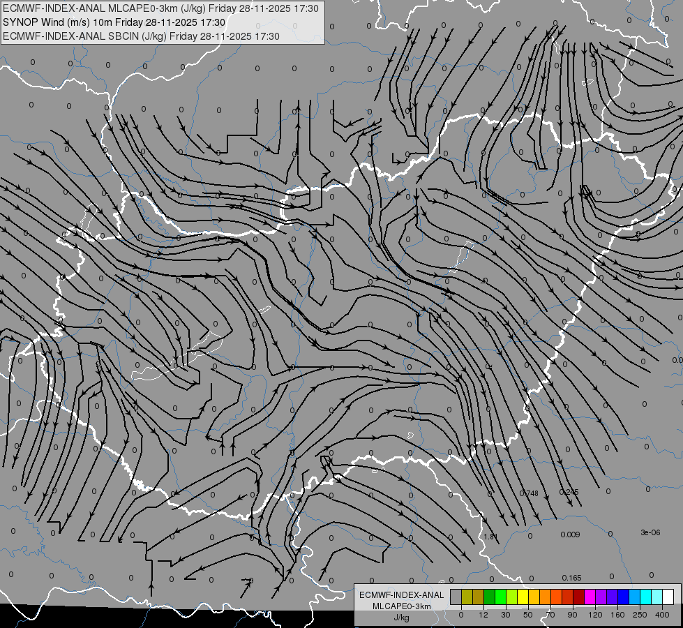Pick the lime yellow-green legend swatch
This screenshot has height=628, width=683.
(512, 597)
